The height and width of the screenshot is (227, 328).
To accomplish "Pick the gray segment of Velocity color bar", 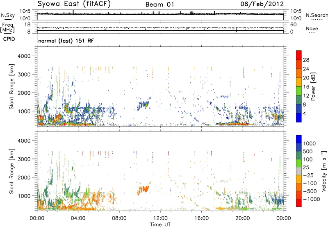I will coord(299,171).
